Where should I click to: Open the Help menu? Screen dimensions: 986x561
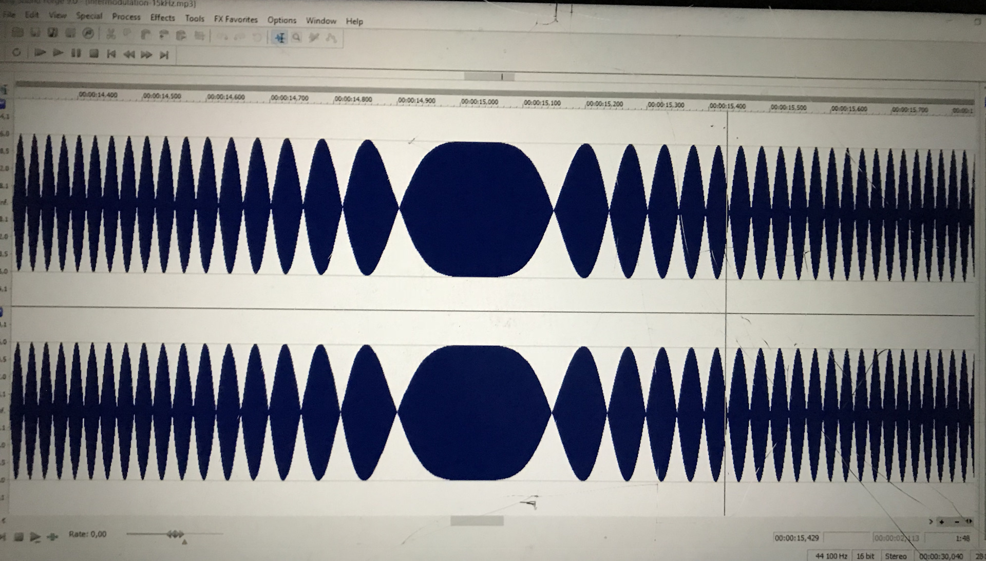(354, 21)
